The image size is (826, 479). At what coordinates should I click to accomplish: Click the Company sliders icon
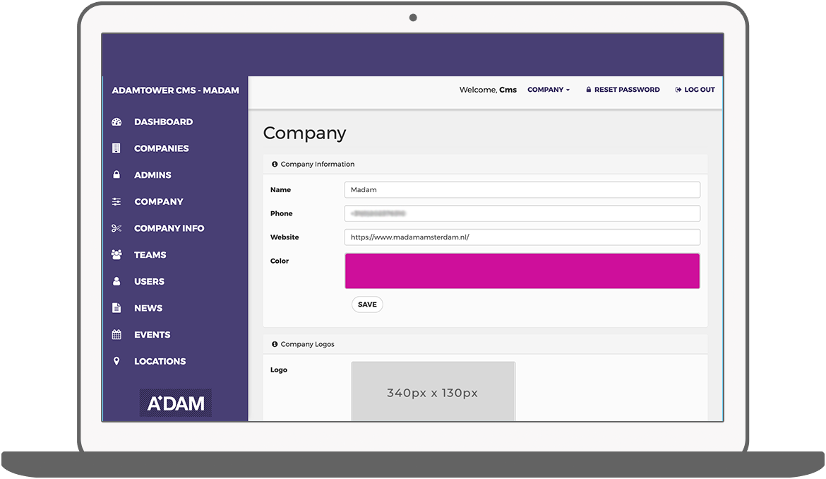point(116,201)
